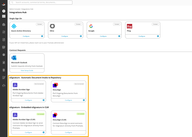Open View Setup Guide for Outlook
Viewport: 192px width, 137px height.
pos(27,71)
